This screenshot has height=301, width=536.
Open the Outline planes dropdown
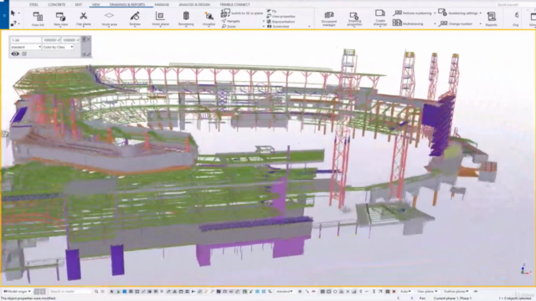456,292
